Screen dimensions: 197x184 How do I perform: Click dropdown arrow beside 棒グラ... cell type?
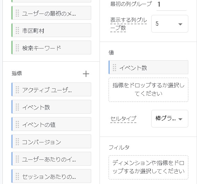180,119
